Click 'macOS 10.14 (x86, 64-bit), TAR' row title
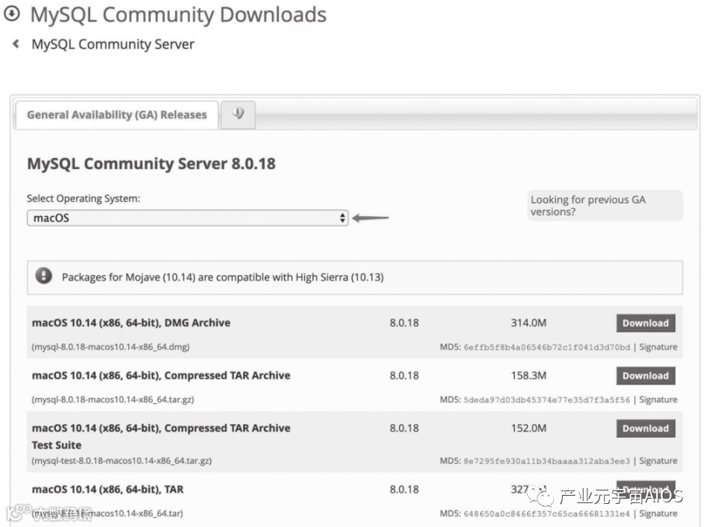The width and height of the screenshot is (706, 527). [x=107, y=489]
